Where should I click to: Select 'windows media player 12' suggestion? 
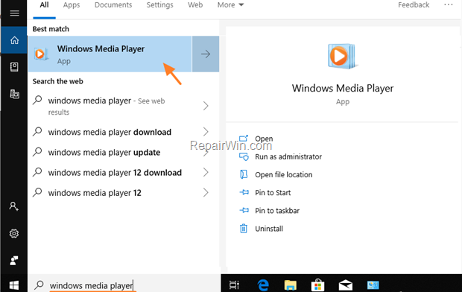tap(95, 193)
